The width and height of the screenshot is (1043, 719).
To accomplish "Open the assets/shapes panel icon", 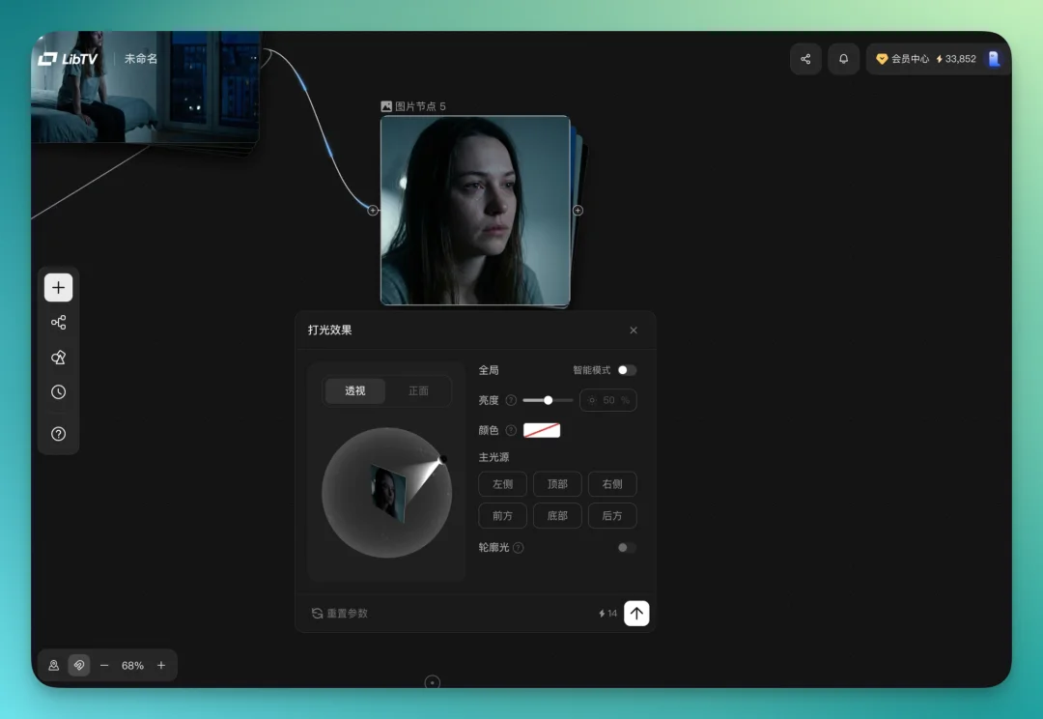I will coord(58,357).
